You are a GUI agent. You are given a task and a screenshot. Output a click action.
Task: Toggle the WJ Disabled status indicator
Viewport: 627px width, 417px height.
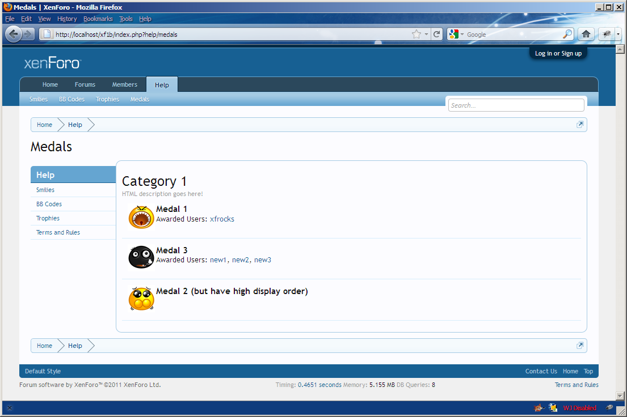click(x=579, y=407)
